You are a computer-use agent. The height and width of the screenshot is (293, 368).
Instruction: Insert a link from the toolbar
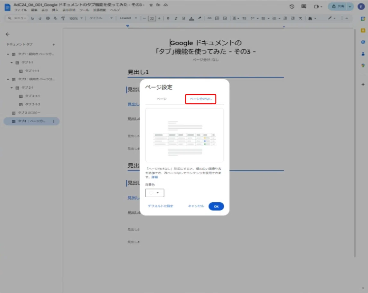(x=210, y=18)
